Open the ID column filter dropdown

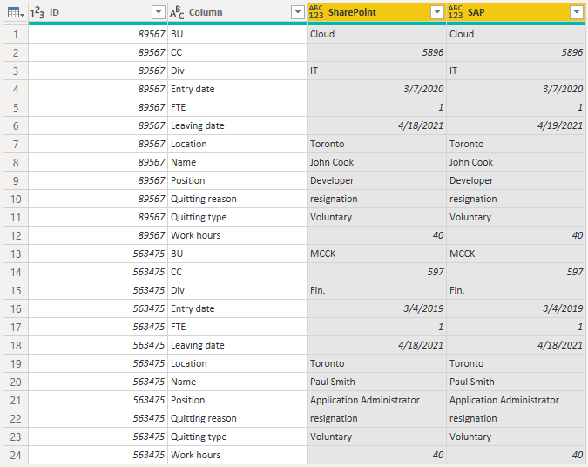(159, 12)
